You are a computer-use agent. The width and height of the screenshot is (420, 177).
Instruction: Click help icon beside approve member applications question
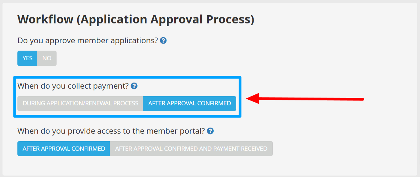pyautogui.click(x=163, y=40)
